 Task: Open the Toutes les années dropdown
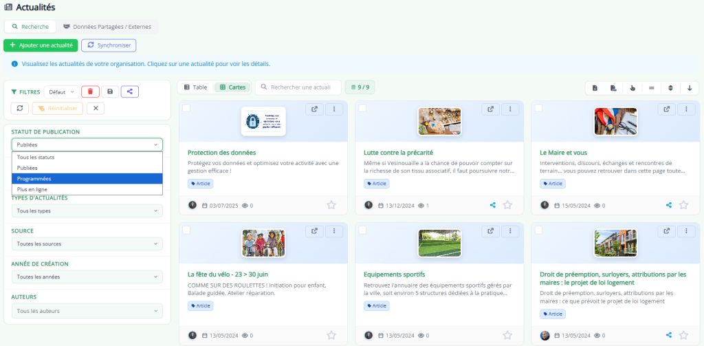coord(87,277)
